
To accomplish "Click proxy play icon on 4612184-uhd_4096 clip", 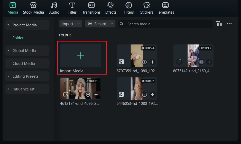I will pos(66,95).
